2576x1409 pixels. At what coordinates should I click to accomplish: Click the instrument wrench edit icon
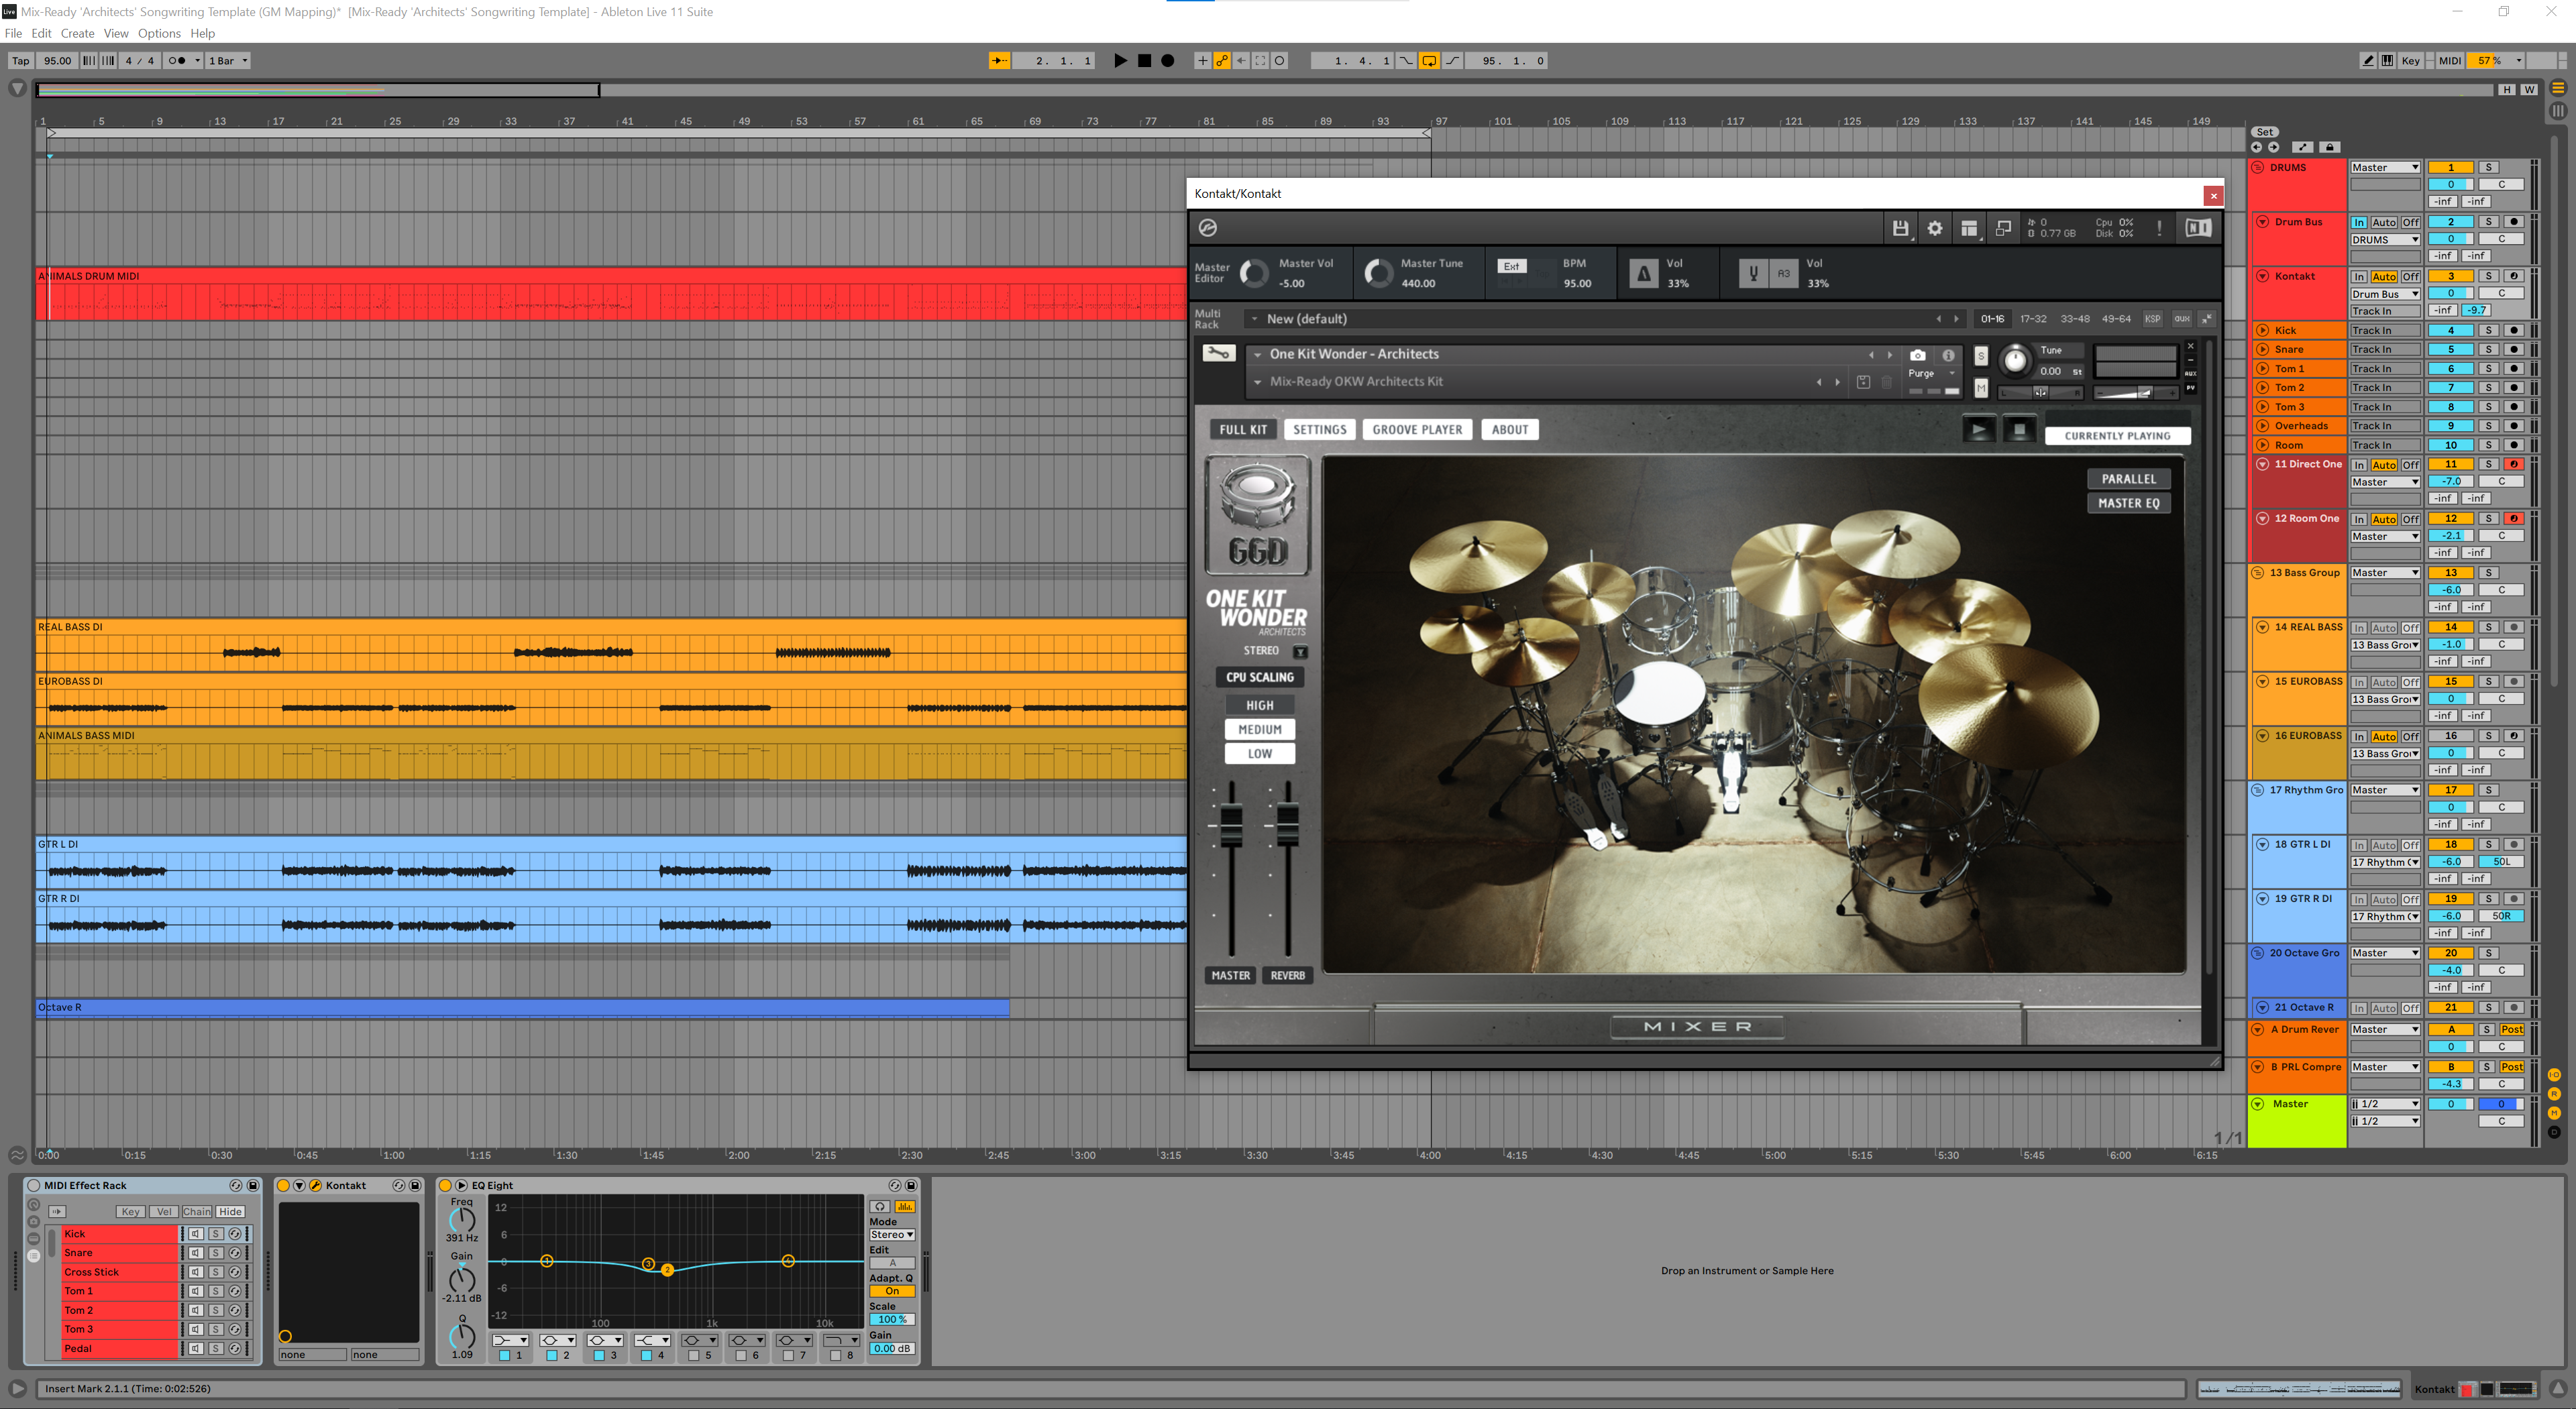[1218, 354]
